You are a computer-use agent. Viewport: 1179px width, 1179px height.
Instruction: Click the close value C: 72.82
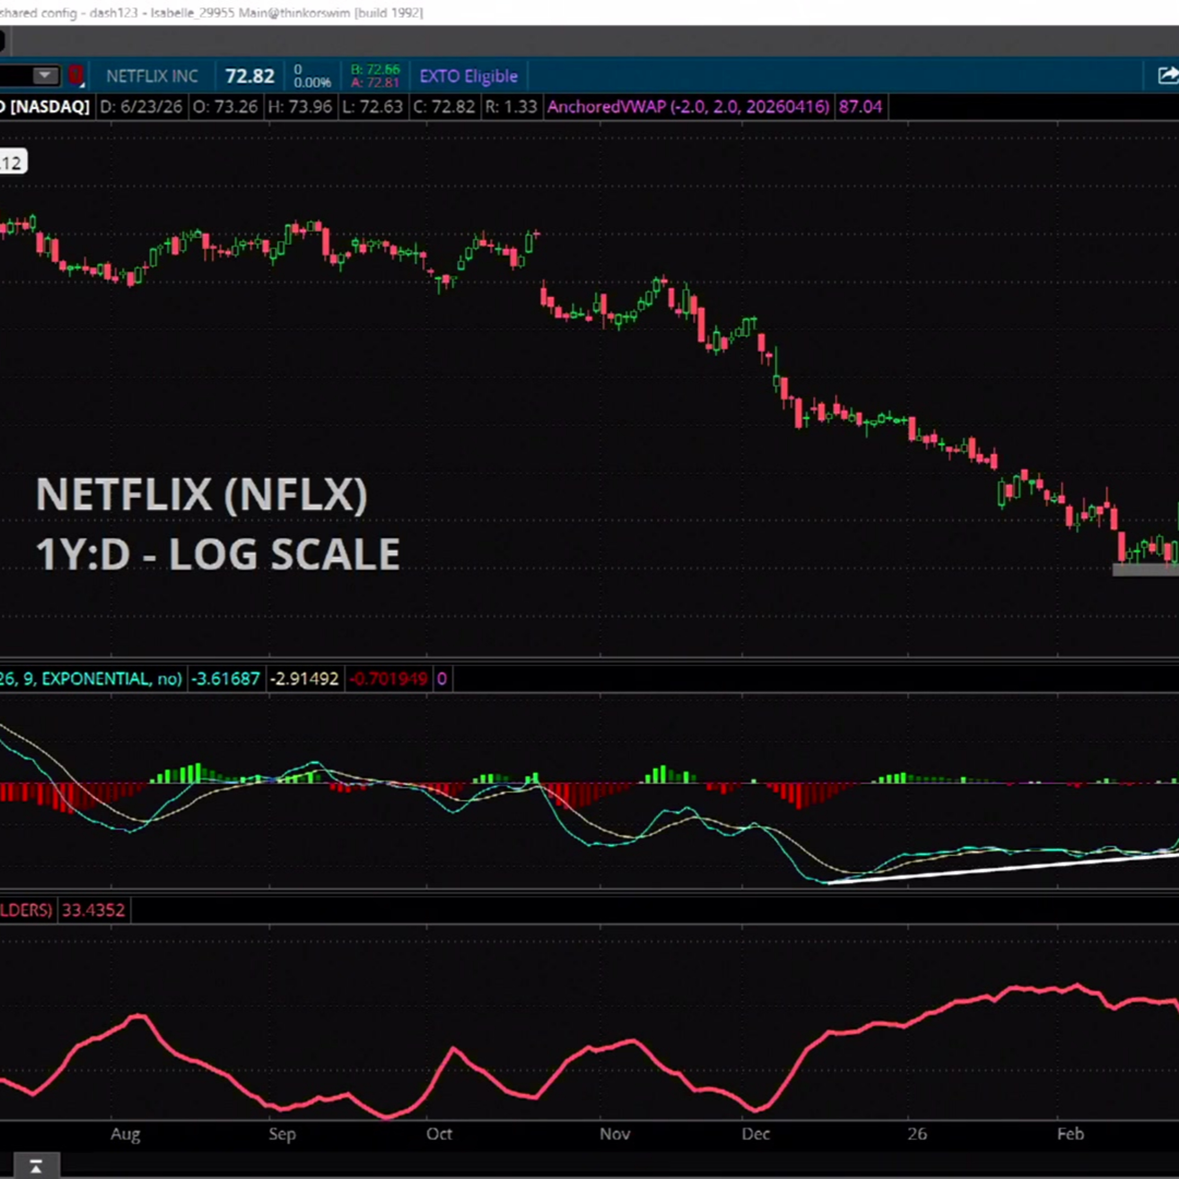[x=444, y=107]
